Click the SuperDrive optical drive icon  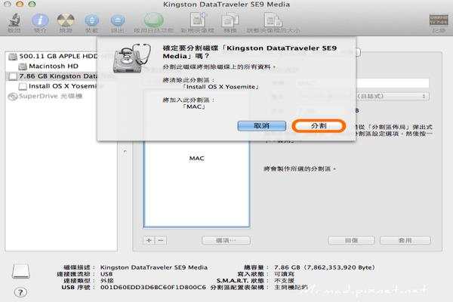pyautogui.click(x=13, y=96)
